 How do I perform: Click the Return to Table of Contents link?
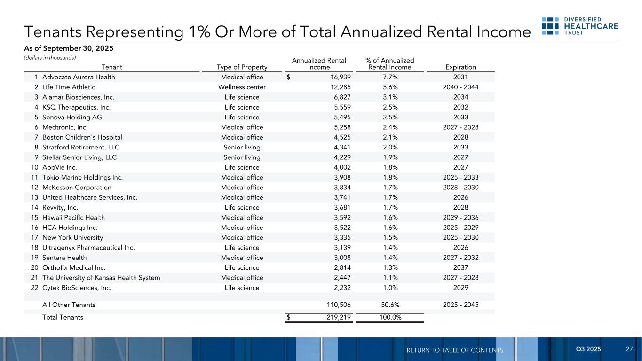tap(454, 350)
